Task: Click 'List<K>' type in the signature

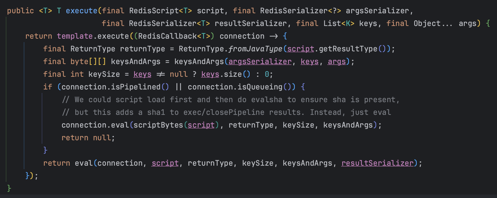Action: click(x=339, y=23)
